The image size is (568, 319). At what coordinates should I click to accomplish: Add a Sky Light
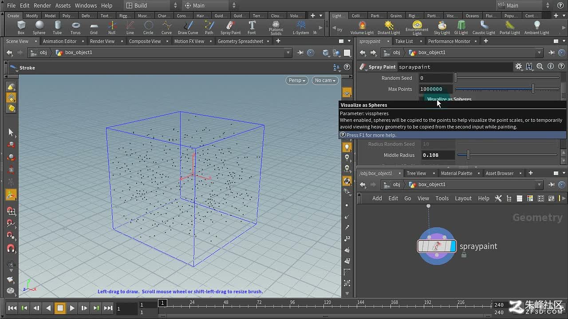coord(442,27)
